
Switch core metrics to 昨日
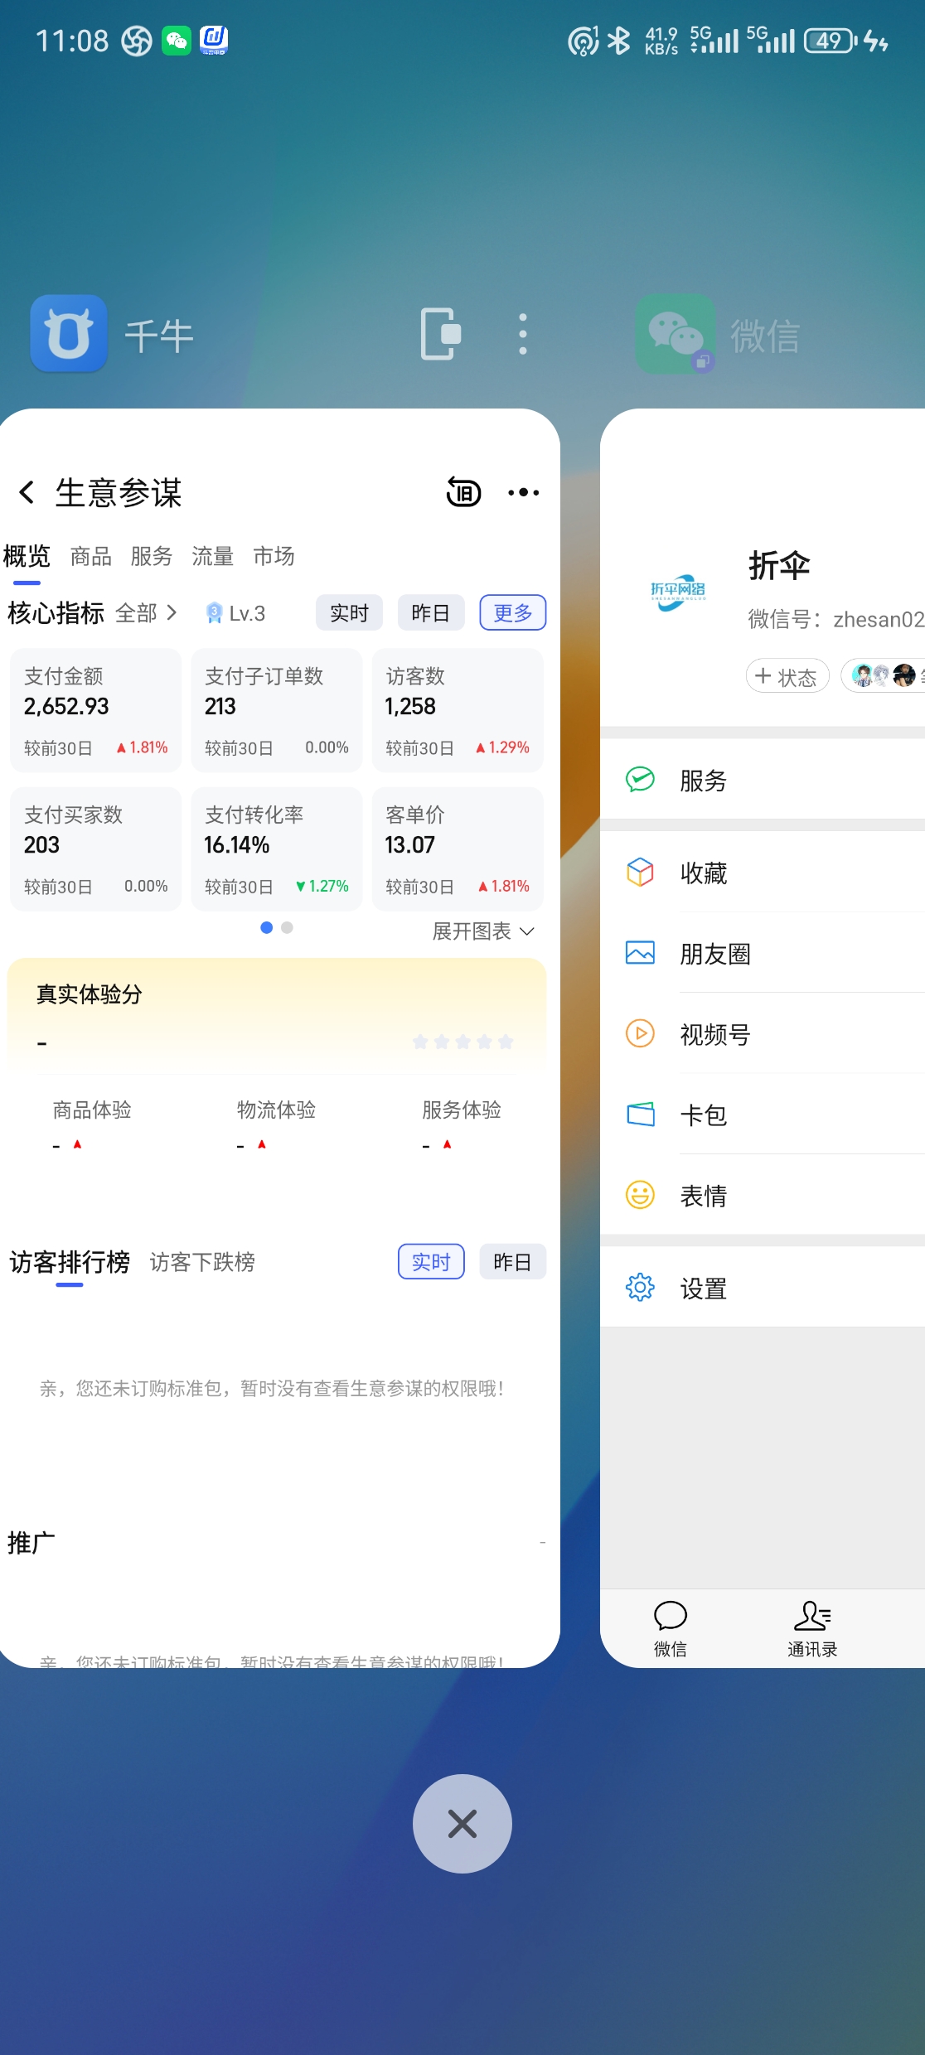[x=430, y=613]
